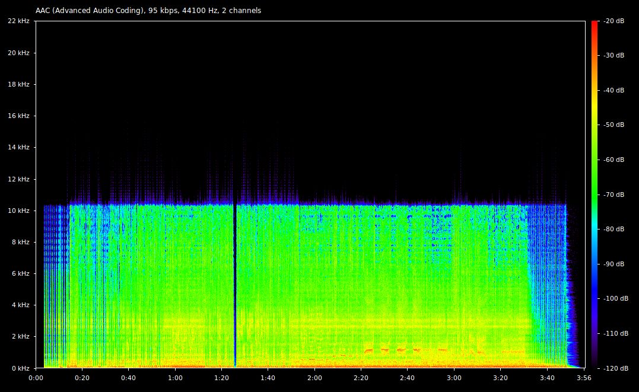Image resolution: width=639 pixels, height=392 pixels.
Task: Click the 4 kHz frequency axis label
Action: pos(20,305)
